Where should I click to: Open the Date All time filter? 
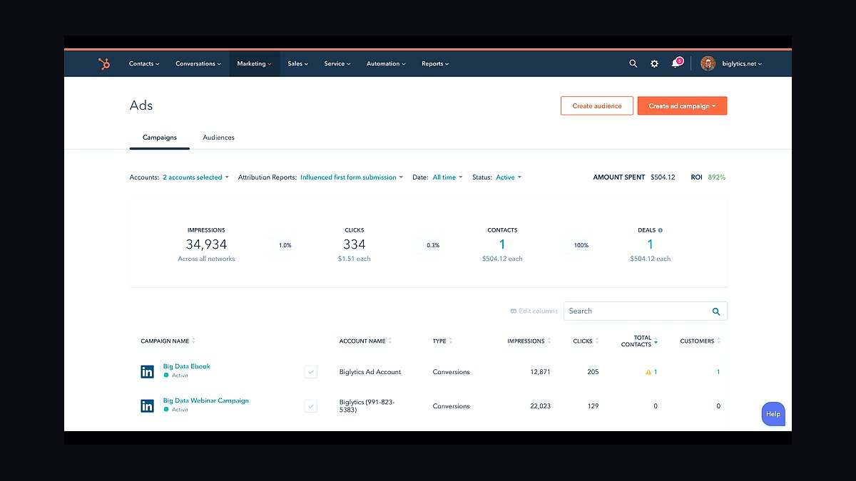pos(448,177)
